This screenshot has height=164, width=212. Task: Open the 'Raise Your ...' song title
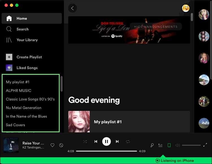[33, 143]
